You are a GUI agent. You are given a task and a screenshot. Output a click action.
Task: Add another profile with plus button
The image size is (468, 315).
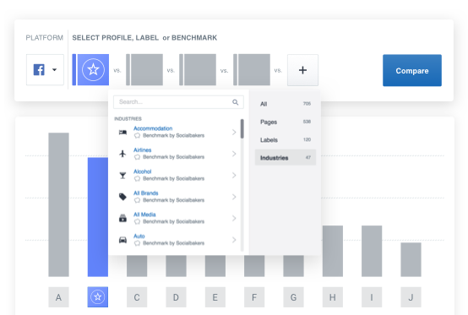click(x=302, y=70)
